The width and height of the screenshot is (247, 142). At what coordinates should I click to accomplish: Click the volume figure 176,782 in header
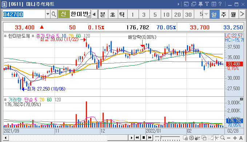(x=138, y=28)
